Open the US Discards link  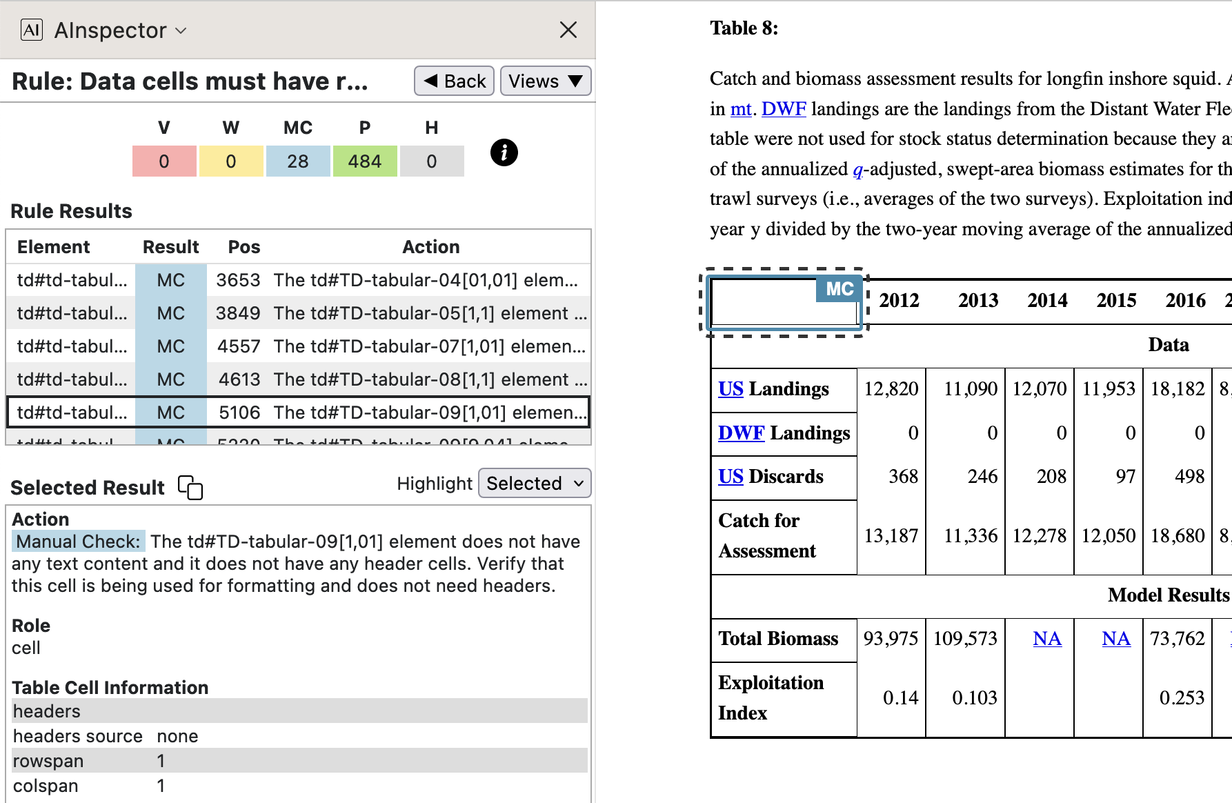coord(731,477)
